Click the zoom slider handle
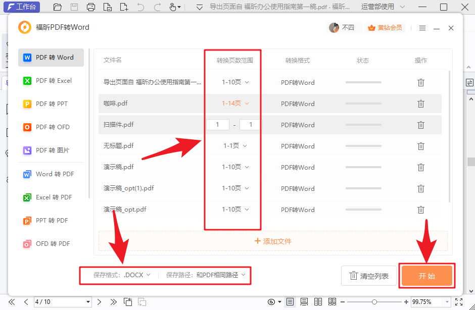The height and width of the screenshot is (310, 475). click(375, 301)
